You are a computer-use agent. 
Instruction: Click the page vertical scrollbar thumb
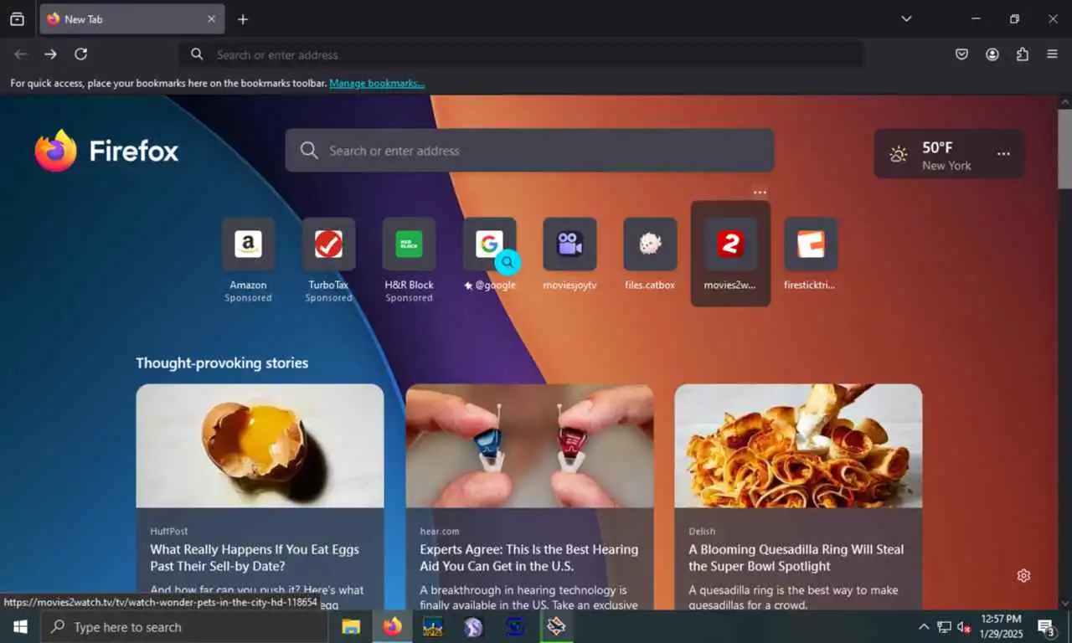coord(1064,149)
